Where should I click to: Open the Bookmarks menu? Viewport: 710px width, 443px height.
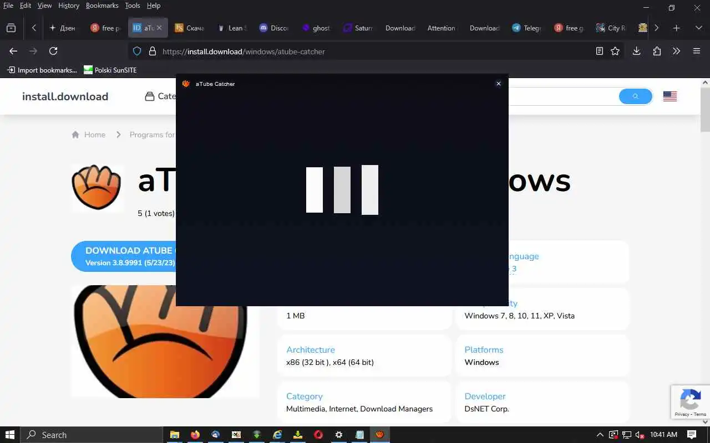102,6
